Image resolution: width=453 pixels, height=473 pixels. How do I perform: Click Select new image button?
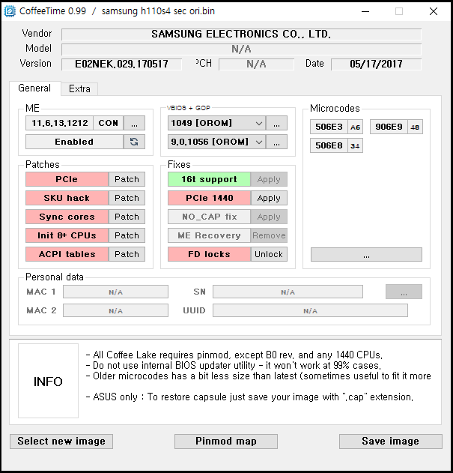61,442
